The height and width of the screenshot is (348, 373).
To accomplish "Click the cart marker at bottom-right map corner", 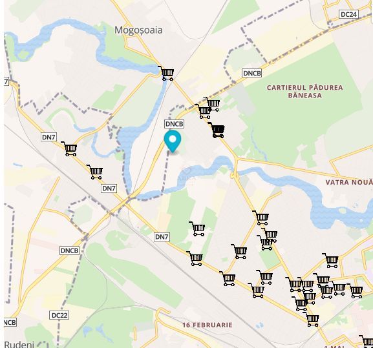I will (367, 342).
